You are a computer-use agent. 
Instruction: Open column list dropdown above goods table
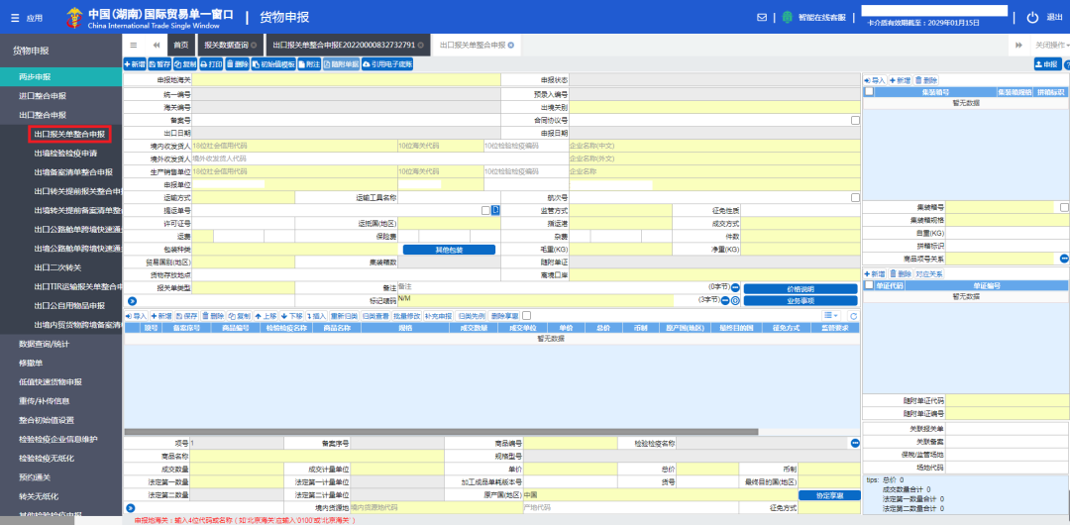(830, 315)
